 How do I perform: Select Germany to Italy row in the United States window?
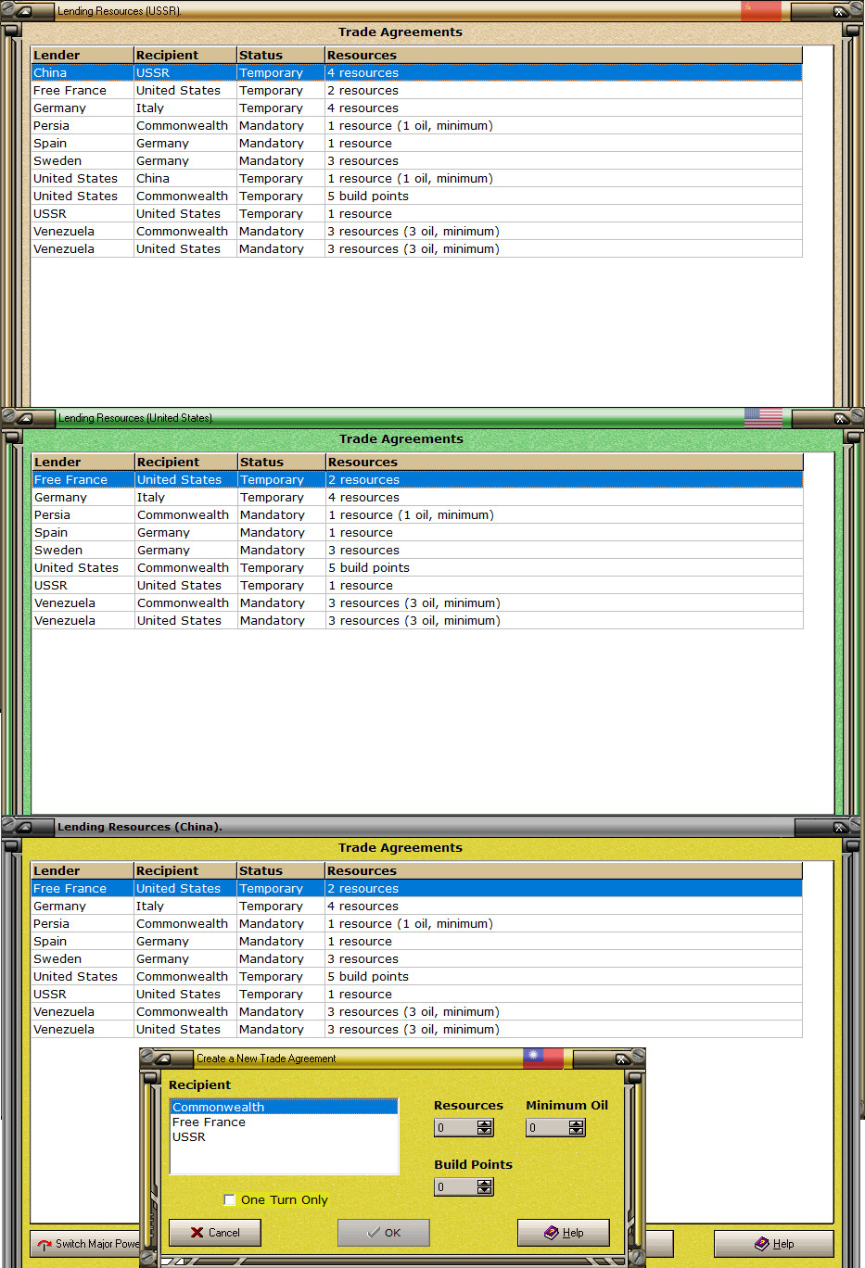[417, 497]
